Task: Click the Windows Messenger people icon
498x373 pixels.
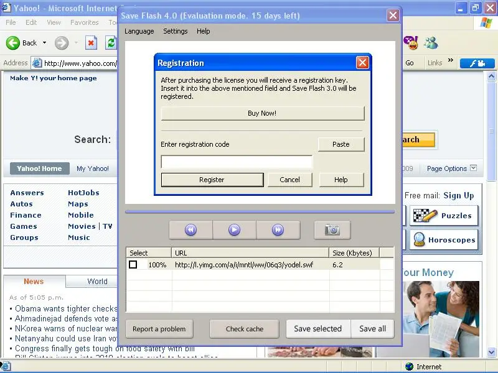Action: click(431, 43)
